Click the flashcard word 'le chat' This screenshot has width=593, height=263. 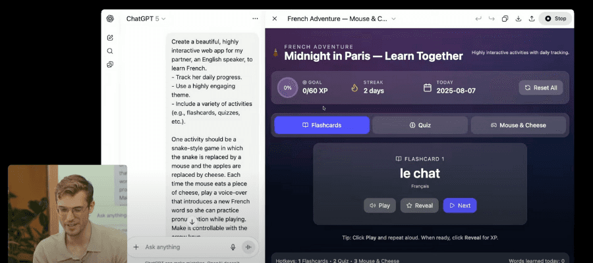tap(420, 173)
